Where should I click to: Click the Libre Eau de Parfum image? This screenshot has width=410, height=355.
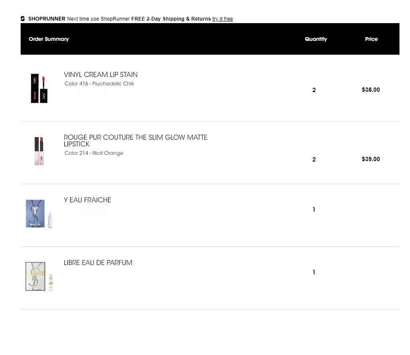click(x=39, y=276)
